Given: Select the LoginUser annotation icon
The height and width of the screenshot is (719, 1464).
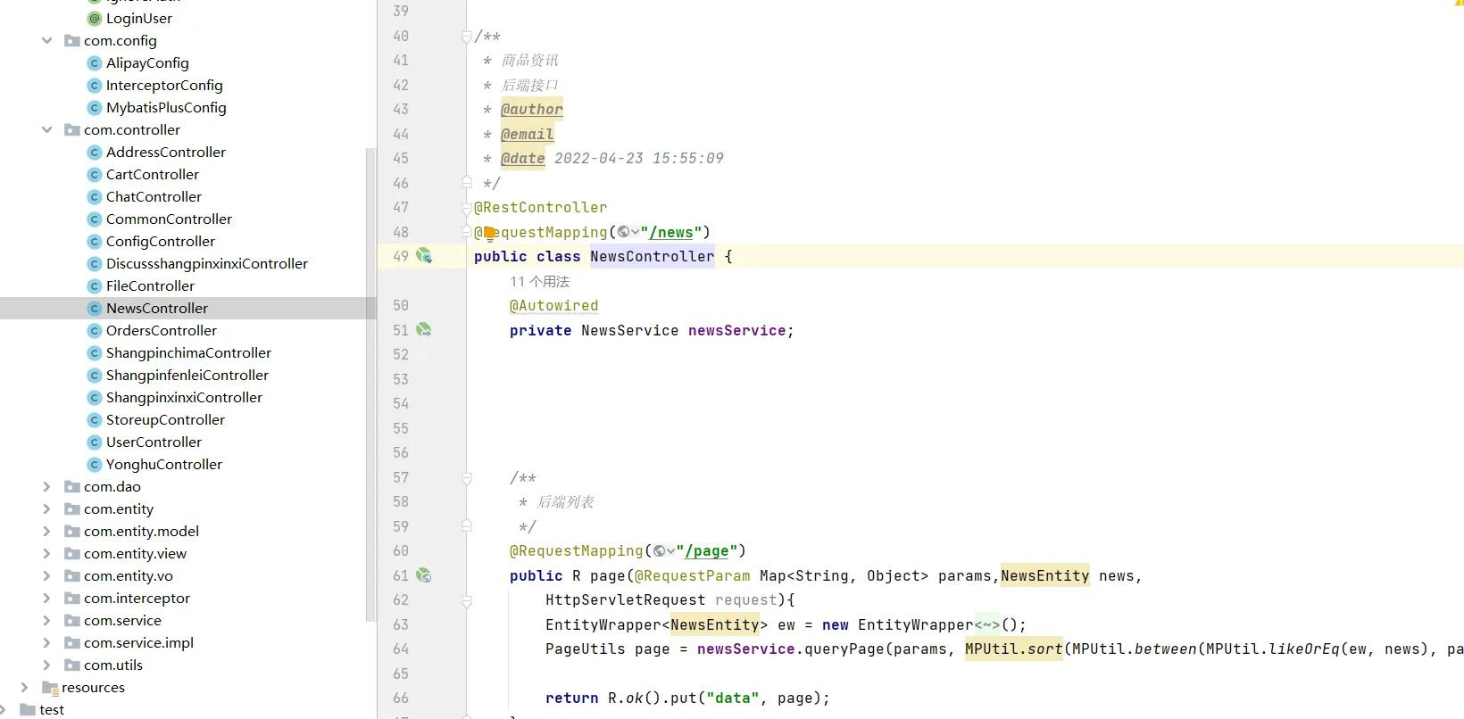Looking at the screenshot, I should pos(95,19).
